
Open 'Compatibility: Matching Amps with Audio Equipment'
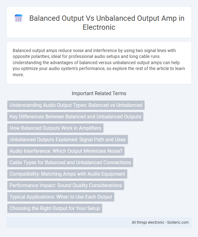point(67,174)
